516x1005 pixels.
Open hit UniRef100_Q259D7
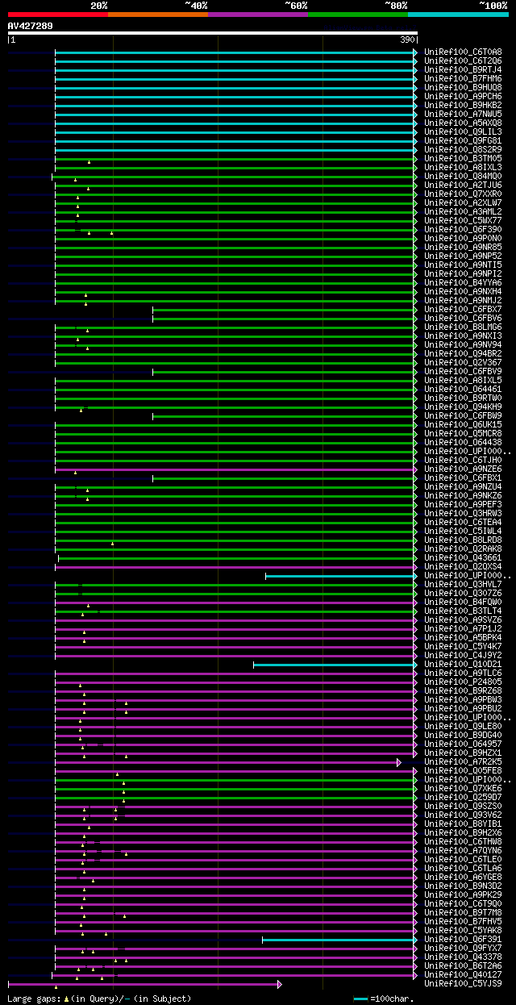point(463,797)
